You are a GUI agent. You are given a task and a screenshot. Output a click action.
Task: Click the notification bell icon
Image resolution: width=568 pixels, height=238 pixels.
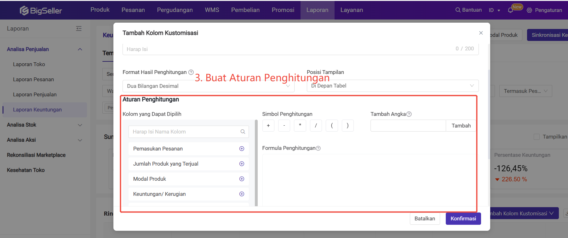510,10
